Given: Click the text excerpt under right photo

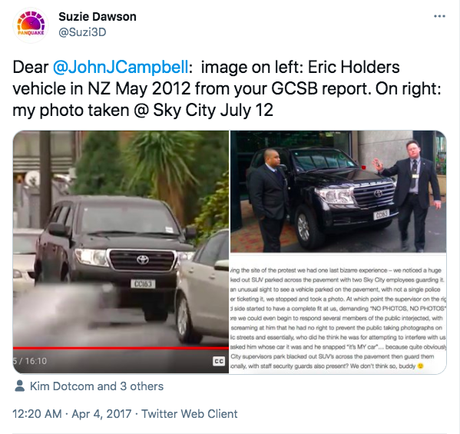Looking at the screenshot, I should 338,318.
